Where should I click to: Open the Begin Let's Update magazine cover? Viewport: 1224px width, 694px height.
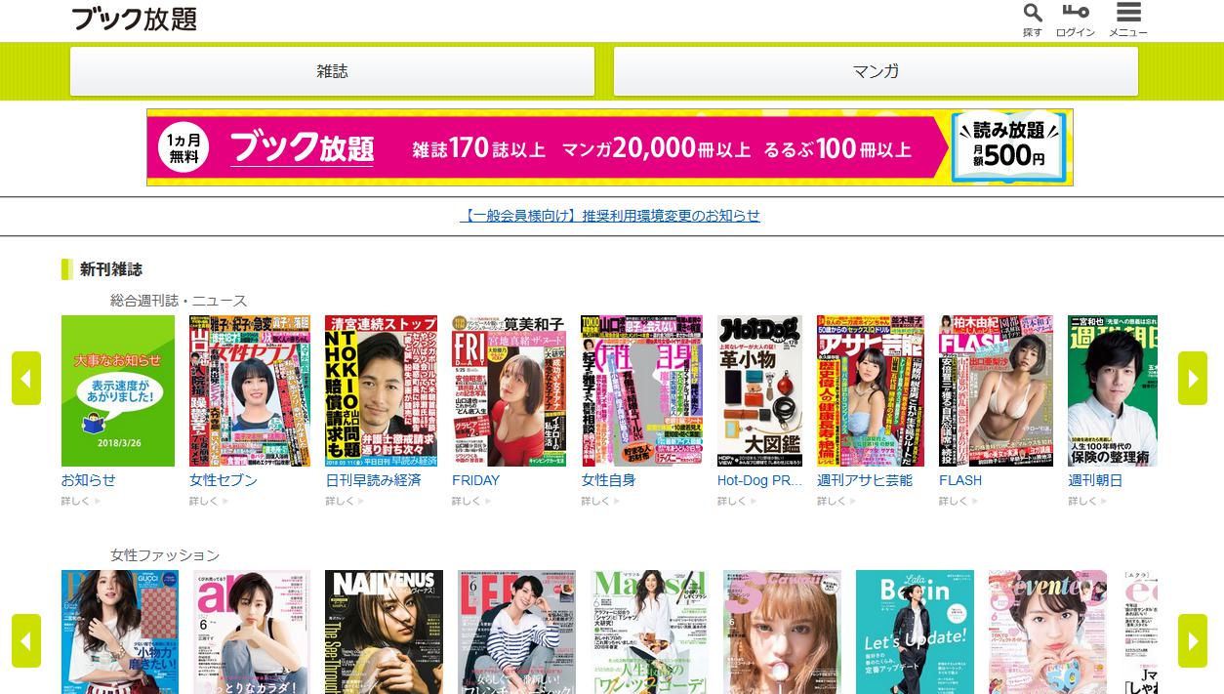[915, 632]
